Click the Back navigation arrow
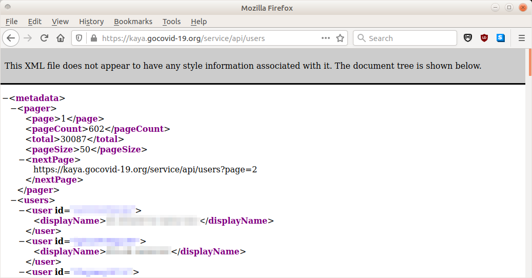The width and height of the screenshot is (532, 278). [11, 38]
